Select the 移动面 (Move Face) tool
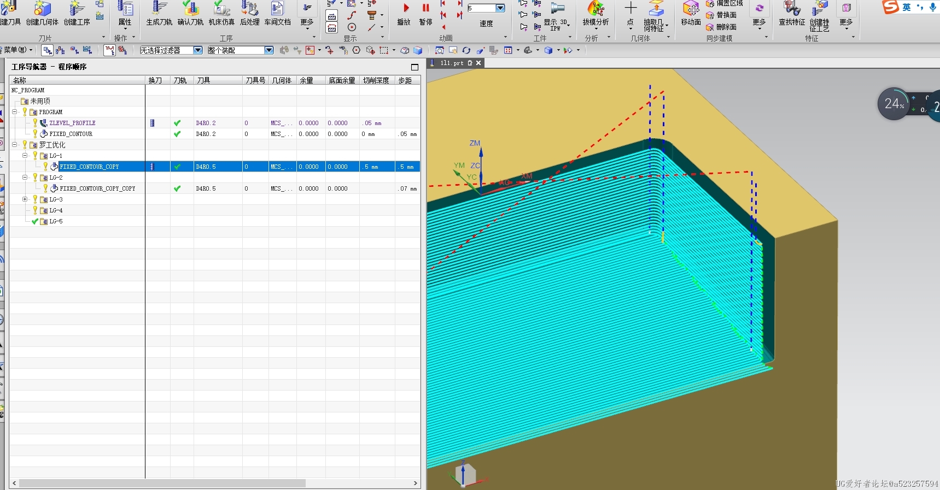The height and width of the screenshot is (490, 940). (691, 14)
